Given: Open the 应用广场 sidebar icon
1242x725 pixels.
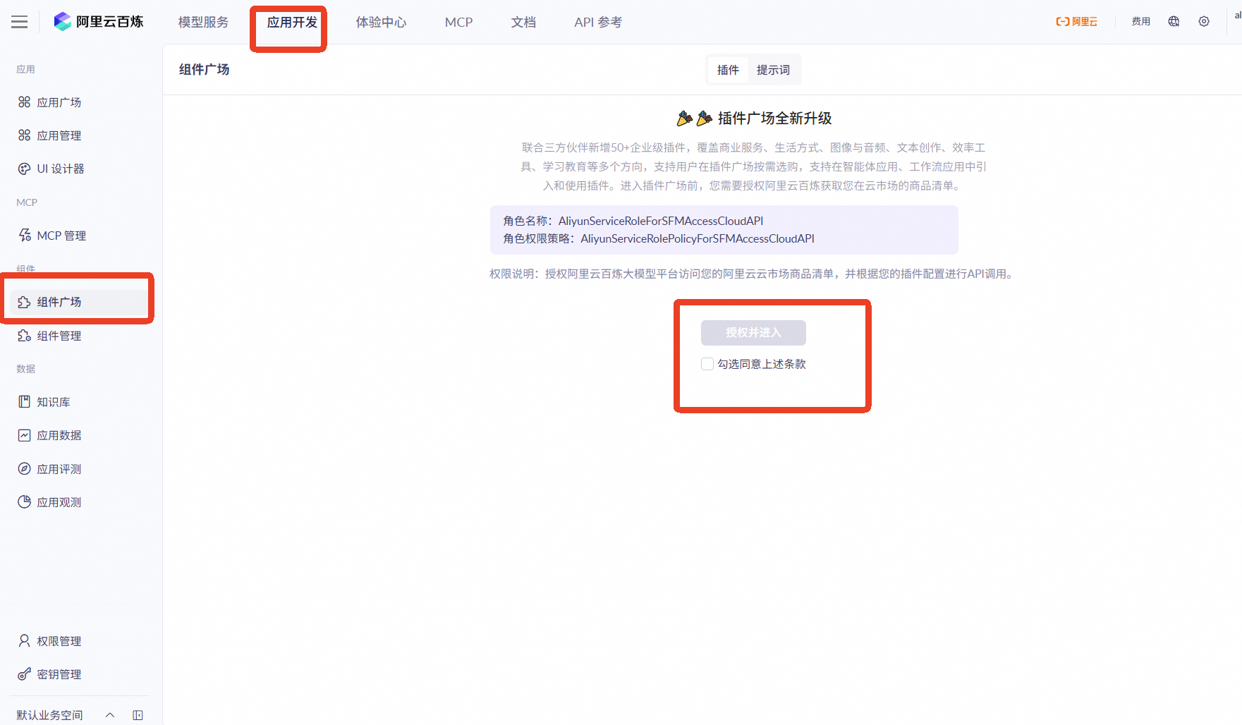Looking at the screenshot, I should (x=25, y=102).
